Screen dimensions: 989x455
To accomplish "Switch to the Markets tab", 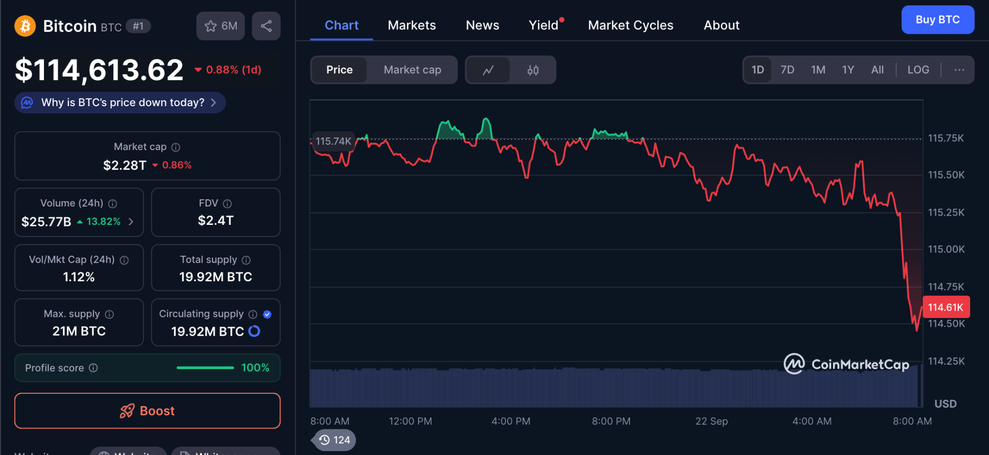I will coord(411,25).
